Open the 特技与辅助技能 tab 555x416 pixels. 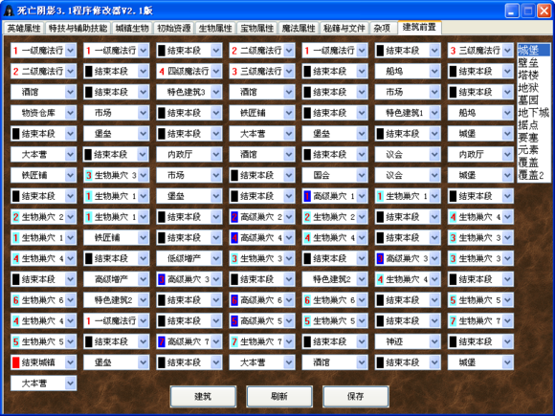pyautogui.click(x=78, y=28)
